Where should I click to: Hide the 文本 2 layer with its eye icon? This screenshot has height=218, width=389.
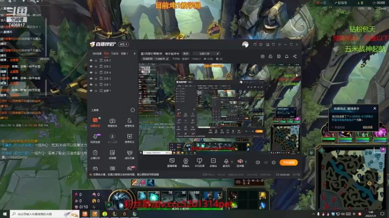coord(91,66)
